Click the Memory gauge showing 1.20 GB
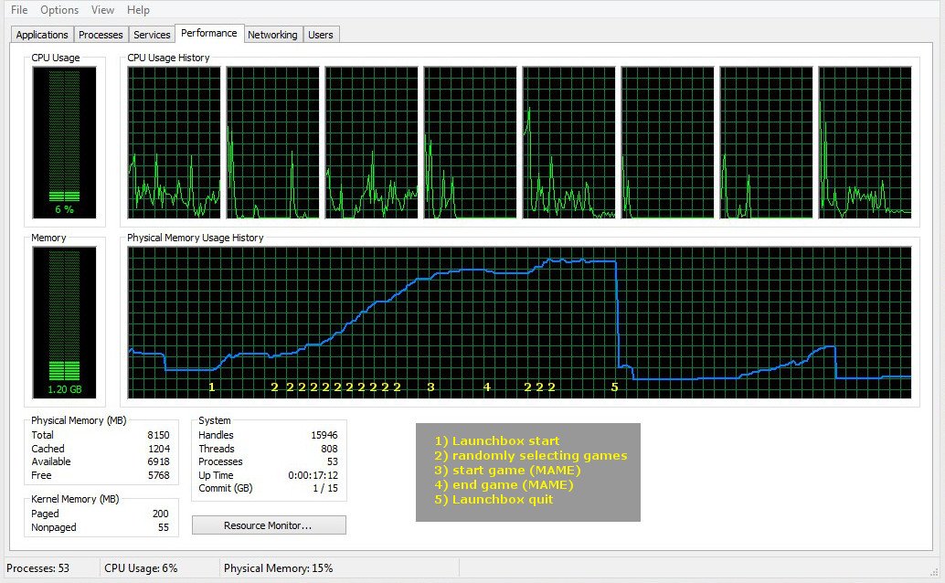 pos(65,323)
